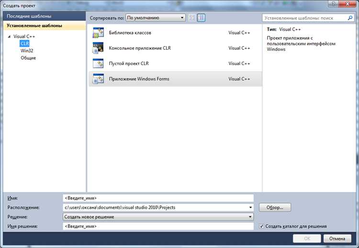Click the OK button
Image resolution: width=359 pixels, height=248 pixels.
point(307,238)
